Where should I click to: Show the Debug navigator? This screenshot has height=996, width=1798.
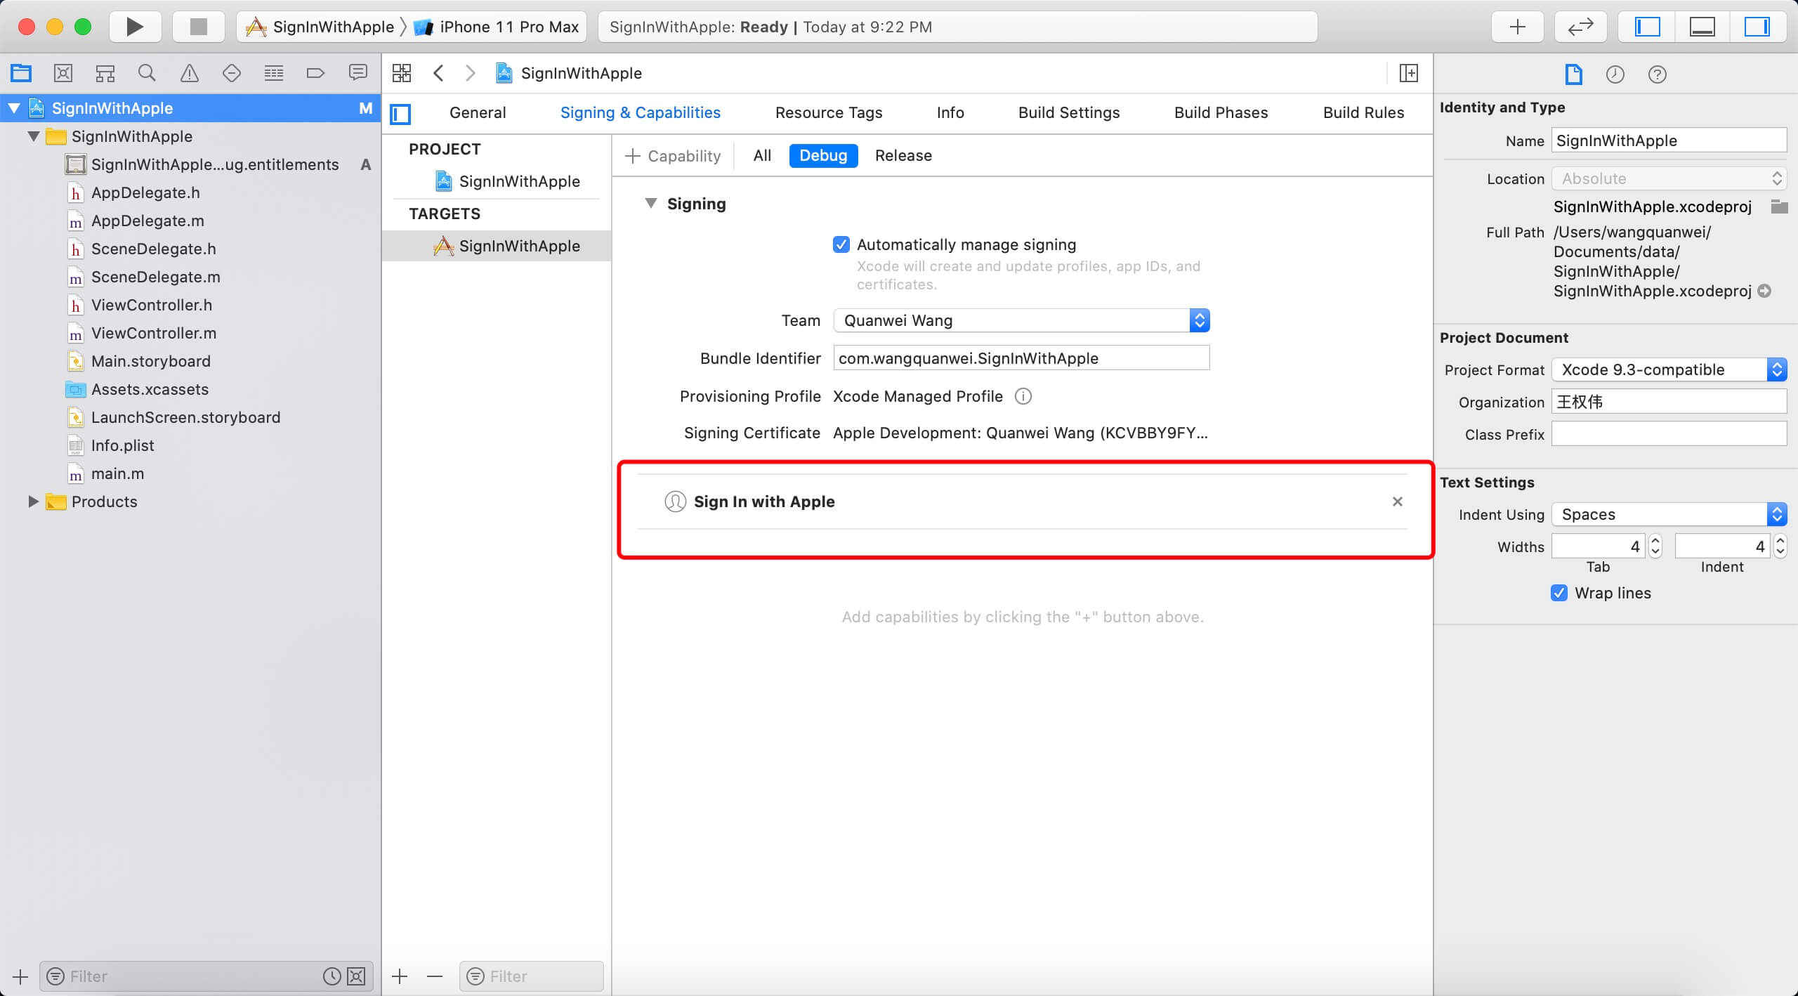(274, 72)
